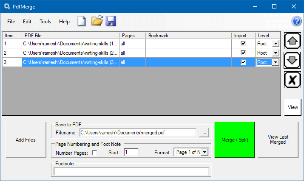Remove selected file with the X button
304x181 pixels.
(x=293, y=80)
